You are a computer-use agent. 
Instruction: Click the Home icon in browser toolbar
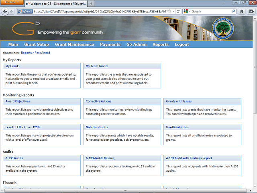coord(242,12)
